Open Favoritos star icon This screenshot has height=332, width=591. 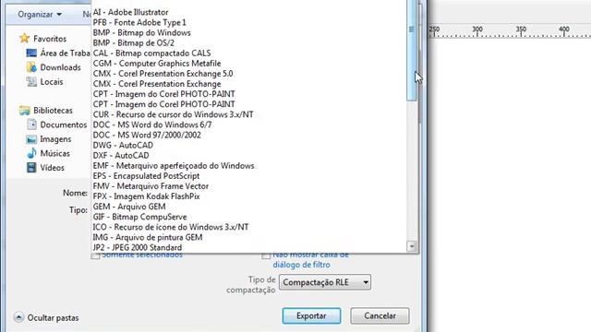[25, 38]
